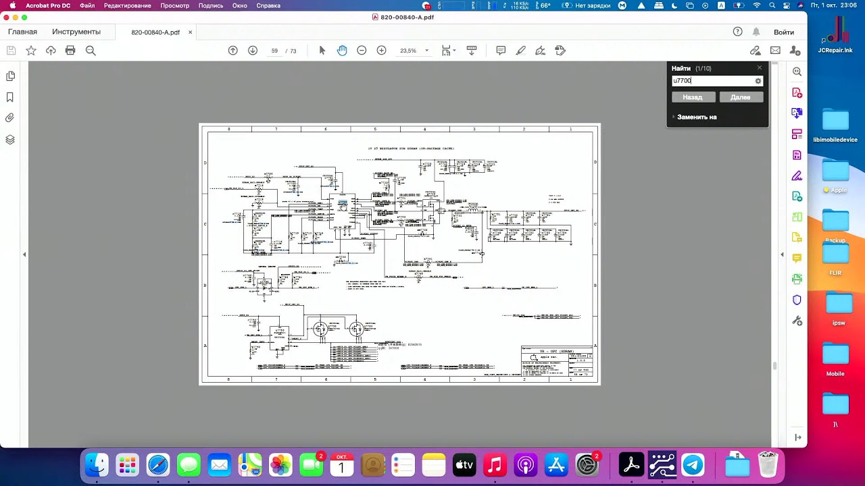Share with others icon
This screenshot has width=865, height=486.
795,51
